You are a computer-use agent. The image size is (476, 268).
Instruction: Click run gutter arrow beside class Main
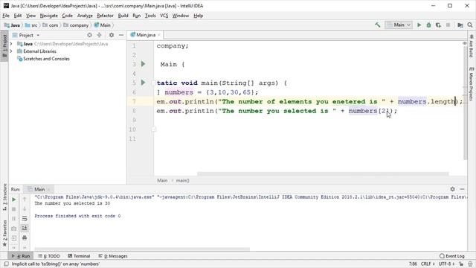[144, 64]
